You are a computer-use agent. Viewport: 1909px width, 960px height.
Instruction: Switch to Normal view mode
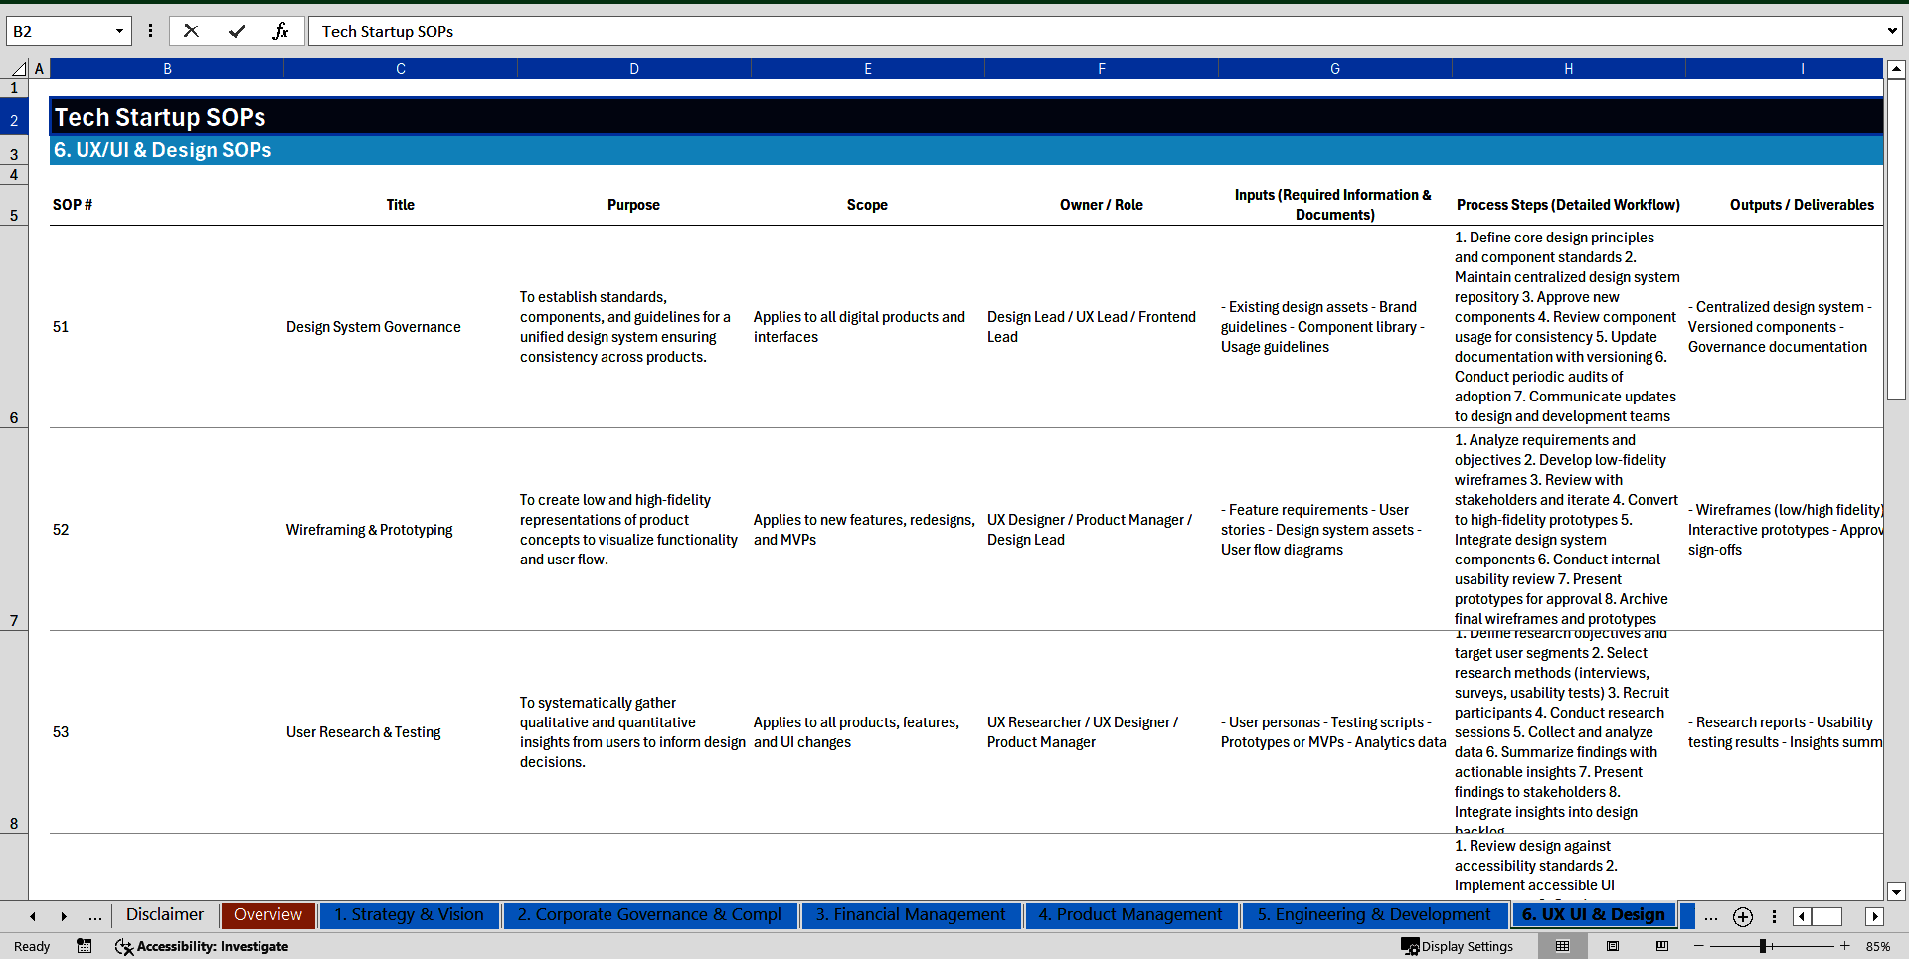tap(1562, 946)
